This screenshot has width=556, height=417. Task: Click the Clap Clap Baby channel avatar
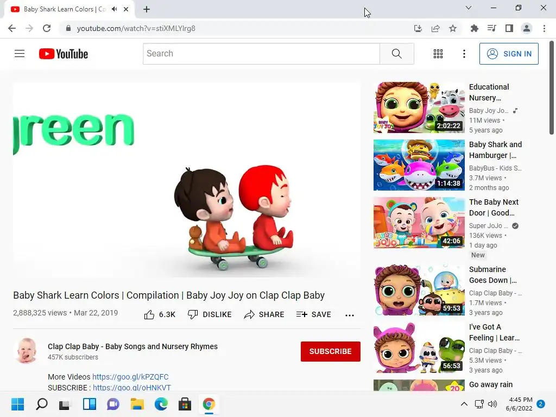click(x=27, y=351)
